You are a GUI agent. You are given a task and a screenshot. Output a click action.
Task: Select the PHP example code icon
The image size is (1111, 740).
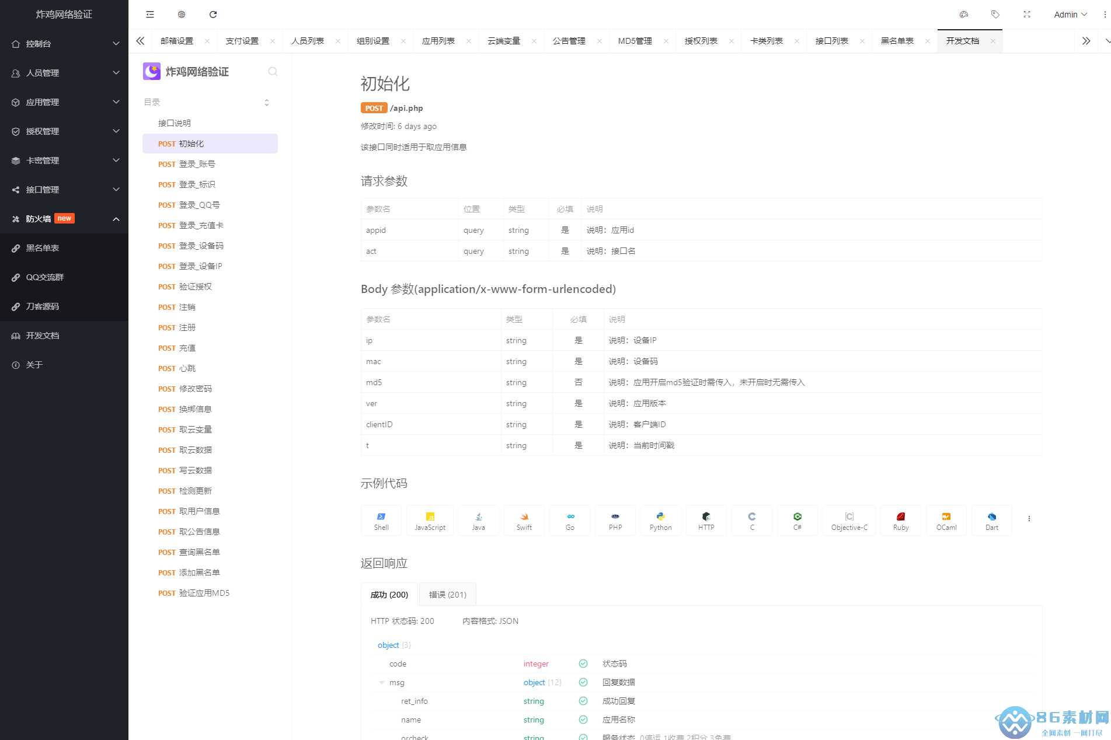pyautogui.click(x=615, y=520)
